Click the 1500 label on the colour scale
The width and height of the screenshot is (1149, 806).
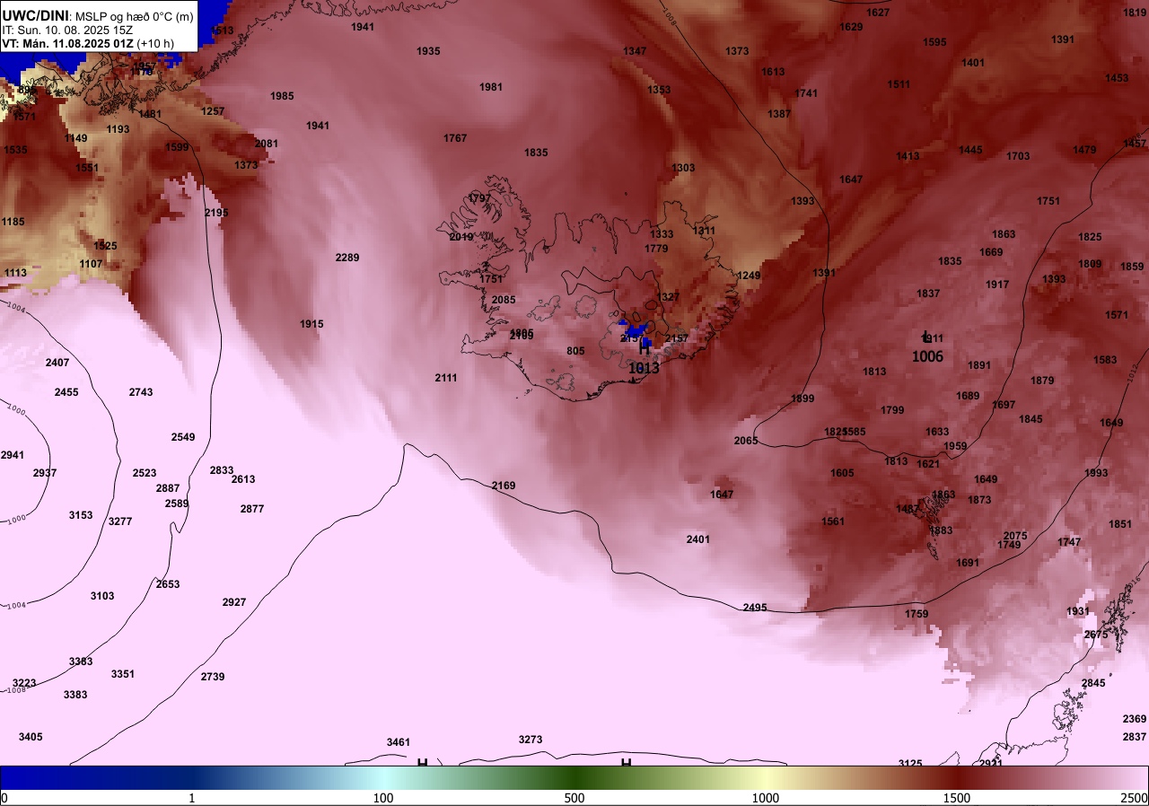coord(957,798)
